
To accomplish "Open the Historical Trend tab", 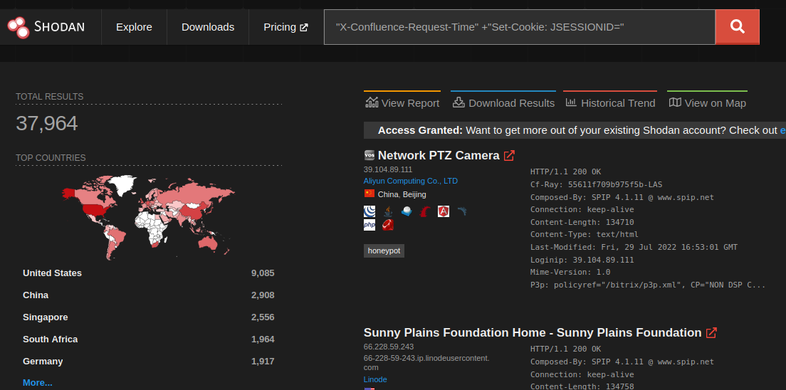I will pyautogui.click(x=610, y=103).
